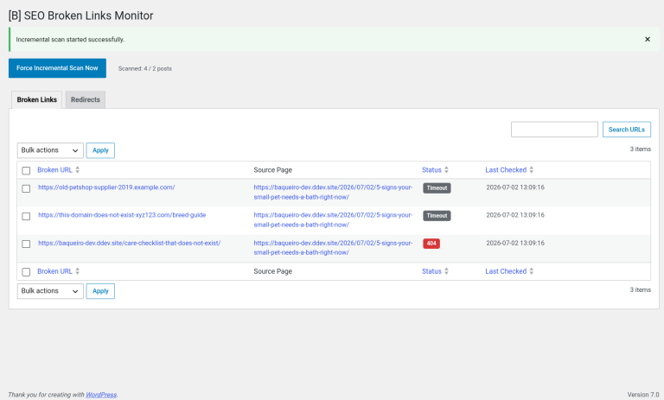Select all rows via header checkbox
This screenshot has width=664, height=400.
tap(26, 170)
